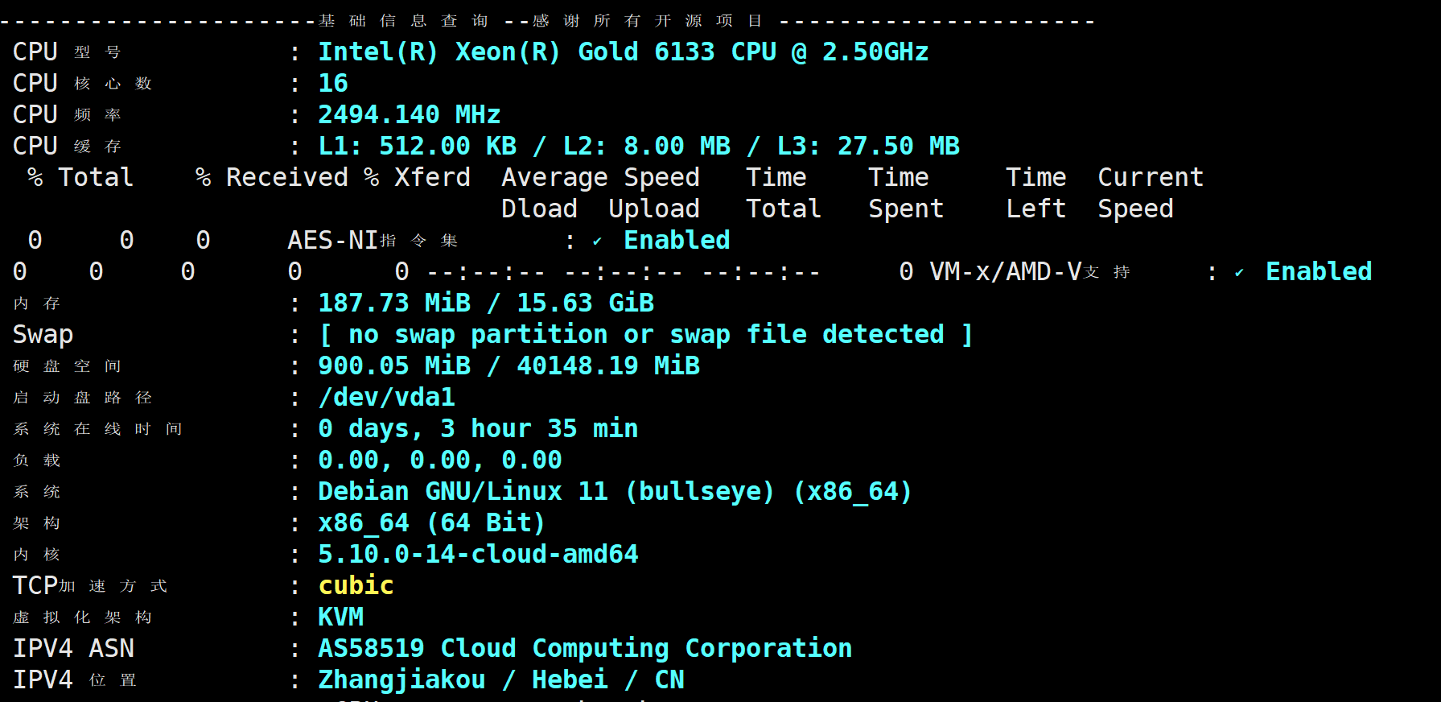Click AS58519 Cloud Computing Corporation text
Screen dimensions: 1441x702
[585, 648]
